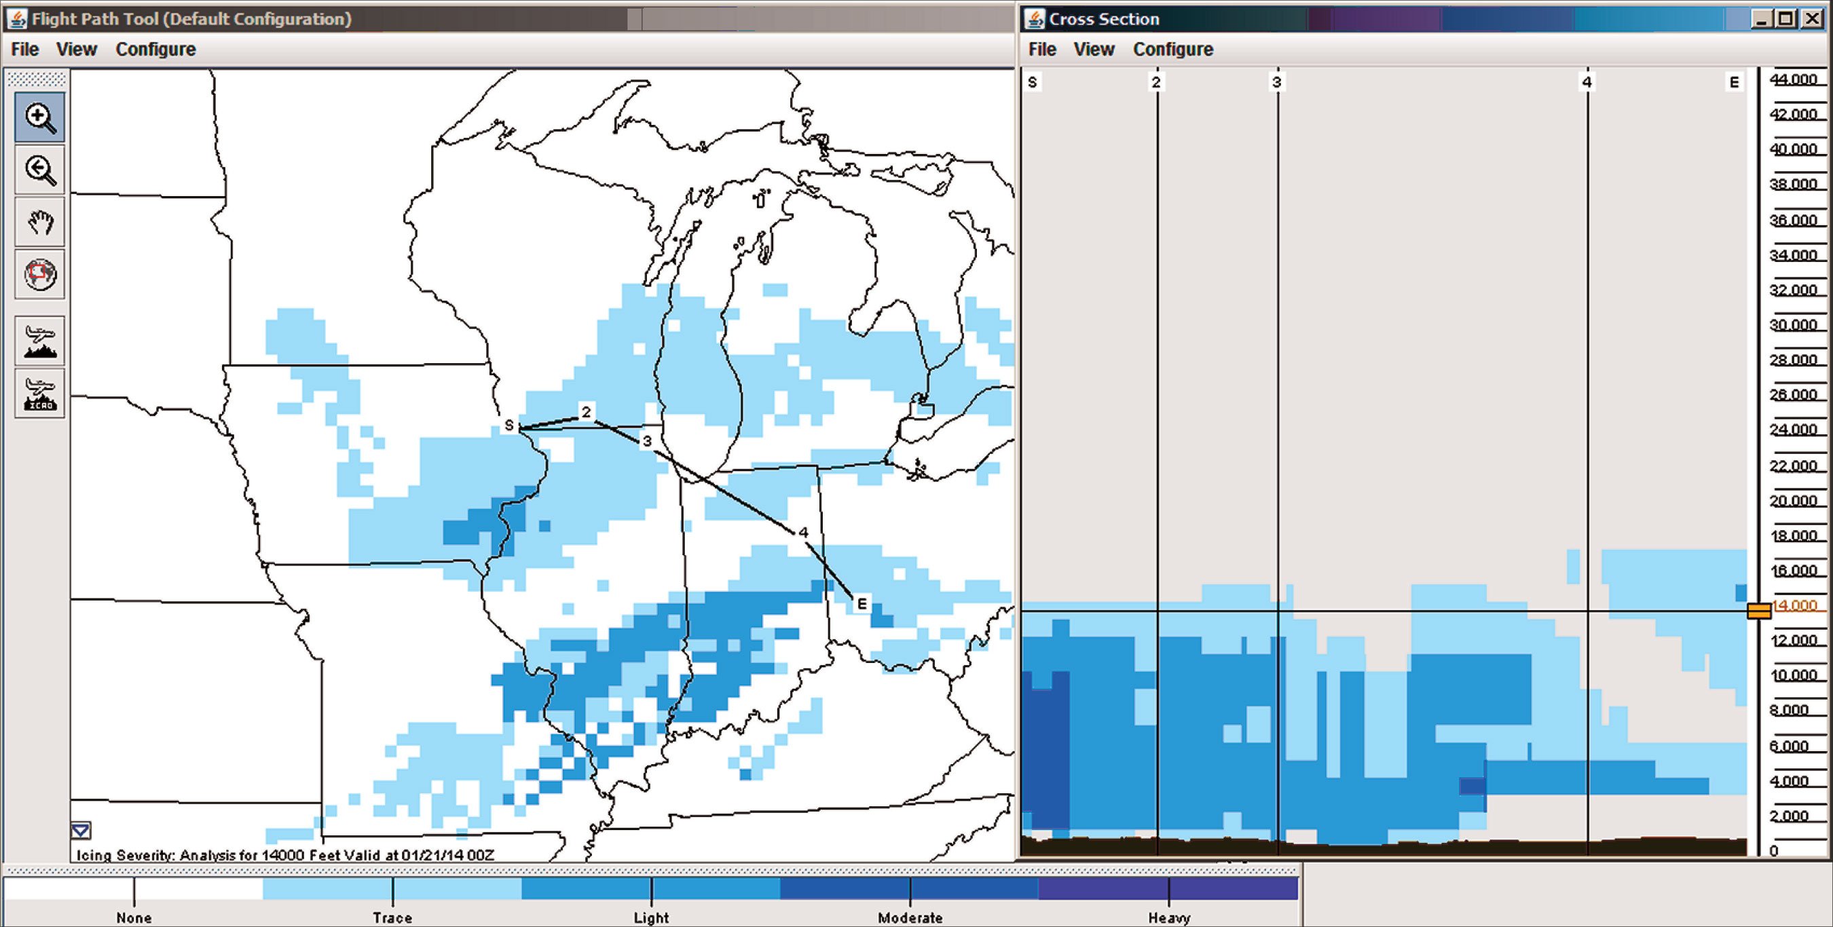Click the zoom back magnifier tool

[x=40, y=170]
